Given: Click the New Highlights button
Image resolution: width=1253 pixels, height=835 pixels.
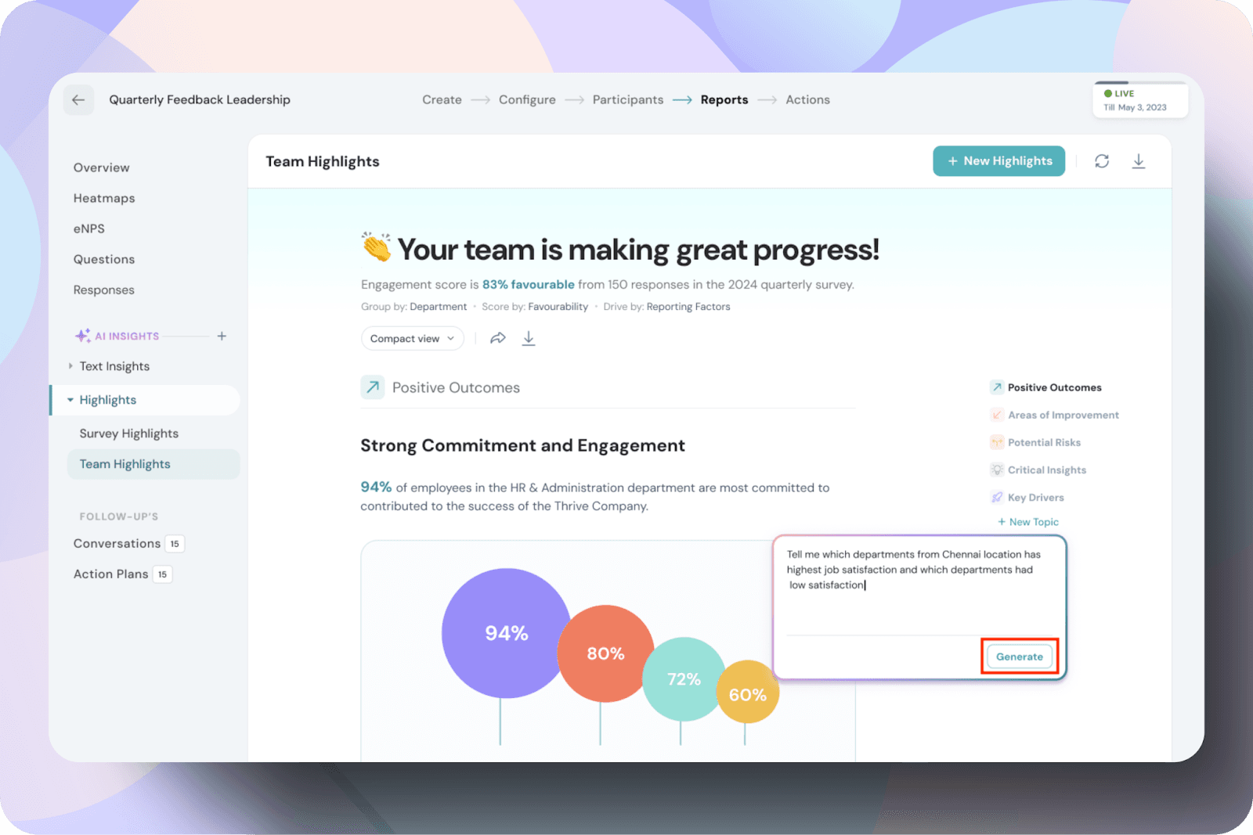Looking at the screenshot, I should [998, 161].
